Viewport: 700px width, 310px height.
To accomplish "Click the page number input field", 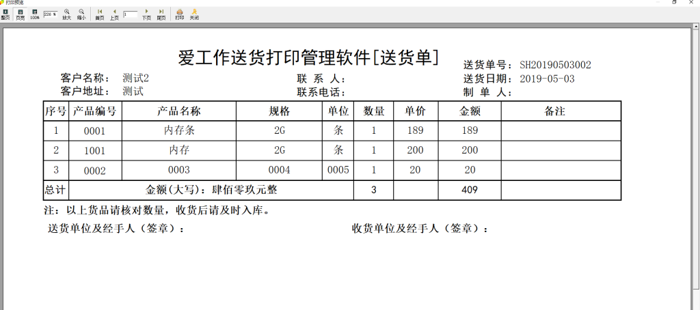I will pyautogui.click(x=131, y=14).
